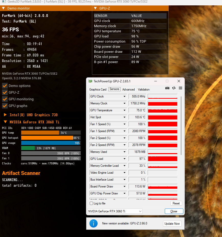Click the Close button in GPU-Z
Screen dimensions: 222x237
[x=174, y=211]
